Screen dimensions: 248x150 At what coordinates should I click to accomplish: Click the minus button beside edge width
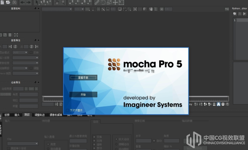tap(26, 89)
